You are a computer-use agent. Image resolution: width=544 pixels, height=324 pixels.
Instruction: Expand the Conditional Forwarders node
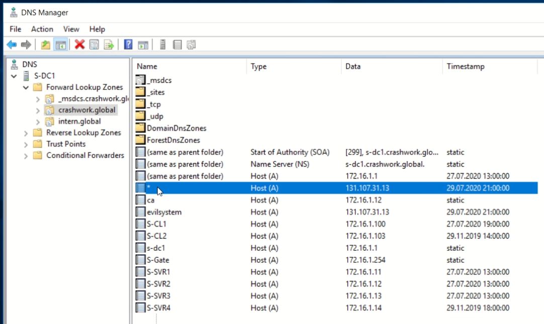[26, 156]
